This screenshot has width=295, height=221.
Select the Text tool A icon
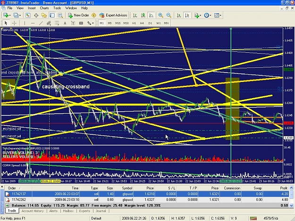pyautogui.click(x=65, y=23)
